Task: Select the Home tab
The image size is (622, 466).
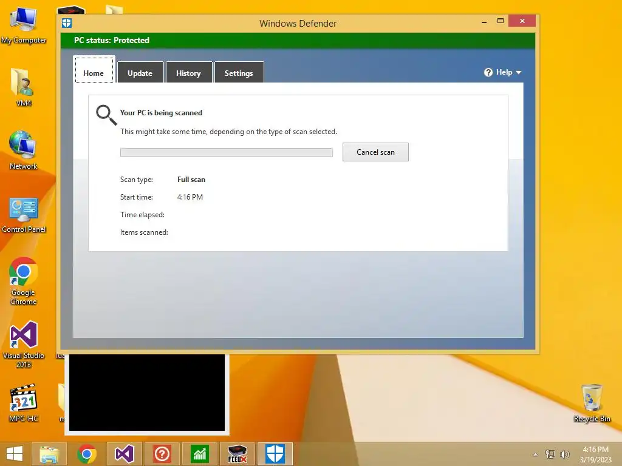Action: (x=94, y=70)
